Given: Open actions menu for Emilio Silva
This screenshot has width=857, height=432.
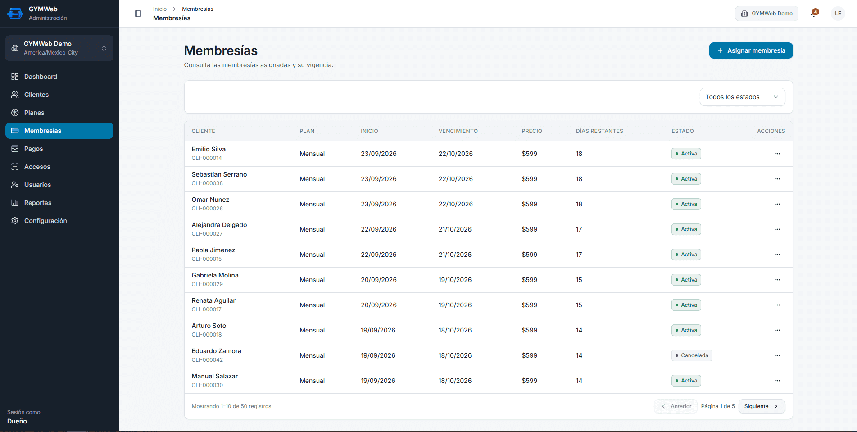Looking at the screenshot, I should (x=777, y=154).
